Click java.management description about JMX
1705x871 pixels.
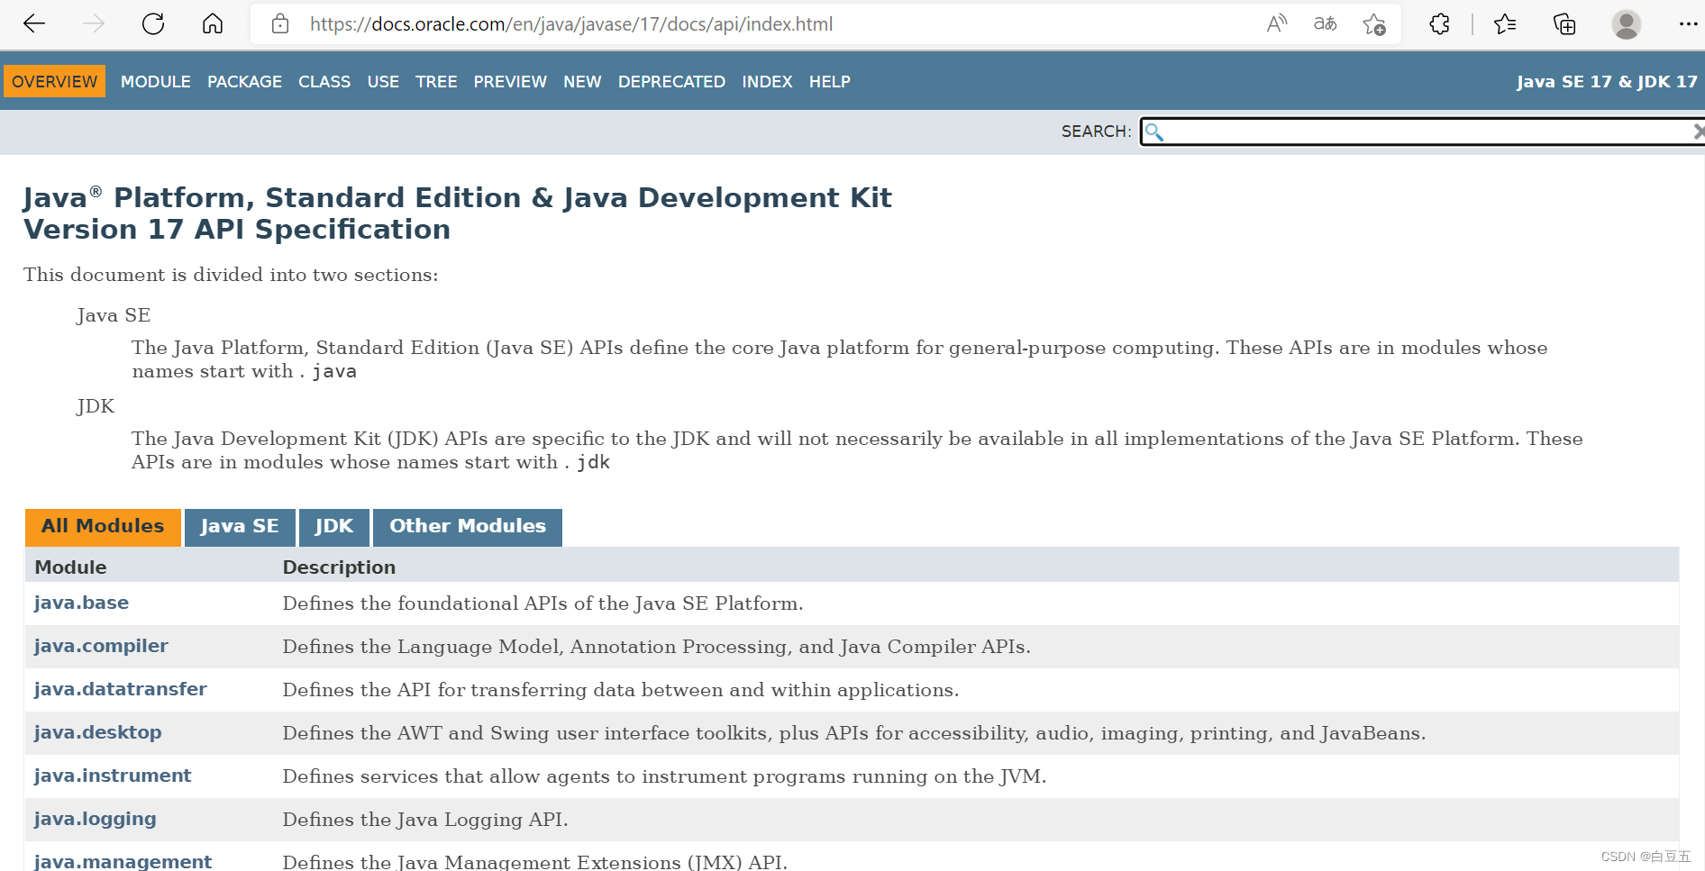click(535, 862)
